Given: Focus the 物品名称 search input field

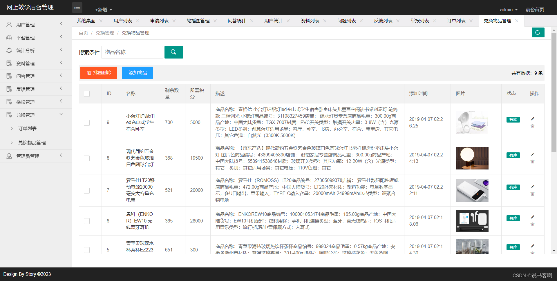Looking at the screenshot, I should (132, 52).
